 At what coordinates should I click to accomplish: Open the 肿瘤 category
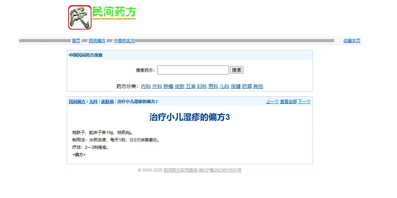pos(168,86)
